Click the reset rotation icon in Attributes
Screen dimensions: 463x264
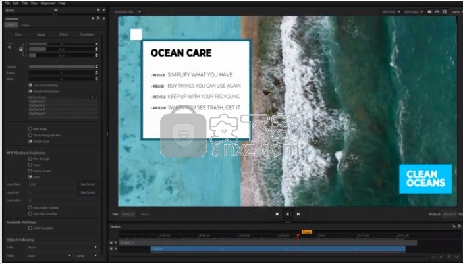point(10,47)
